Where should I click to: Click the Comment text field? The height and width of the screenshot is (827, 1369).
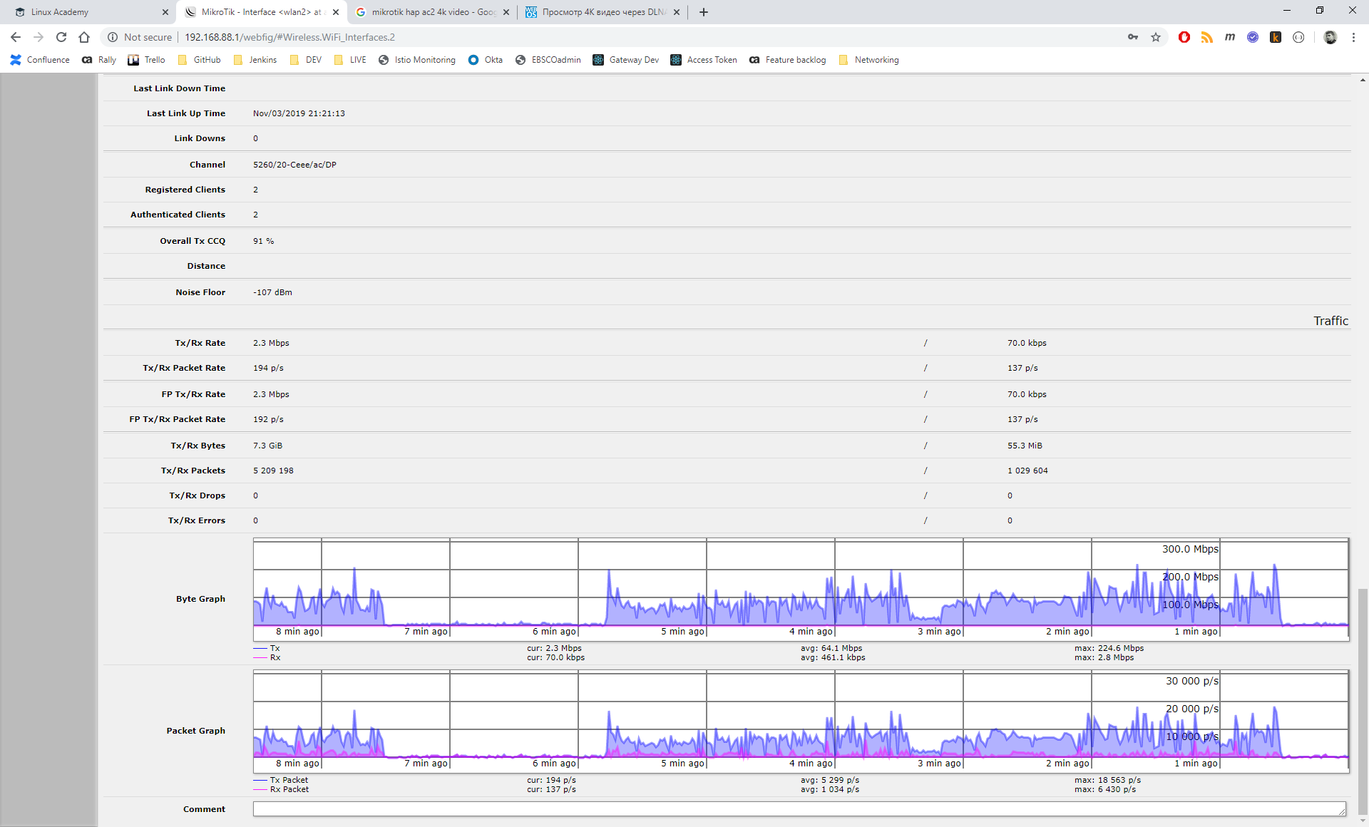(799, 809)
